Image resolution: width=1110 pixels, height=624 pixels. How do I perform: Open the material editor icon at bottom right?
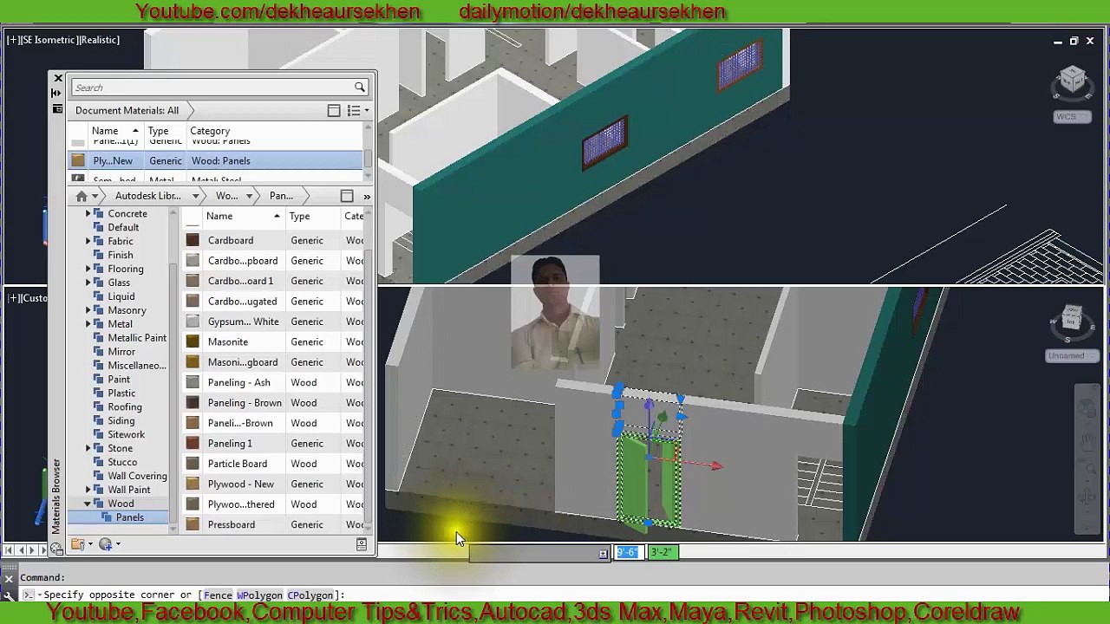362,544
